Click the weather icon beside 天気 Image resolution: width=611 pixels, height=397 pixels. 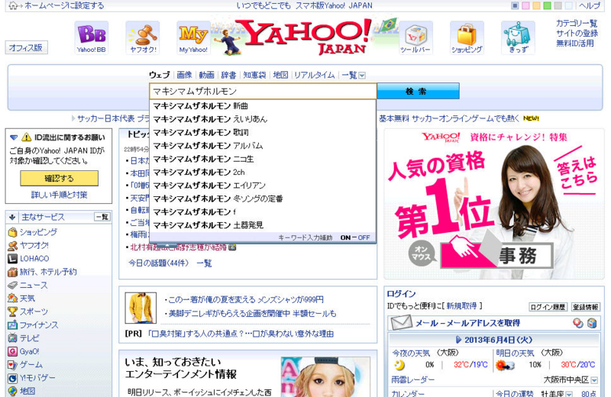12,299
